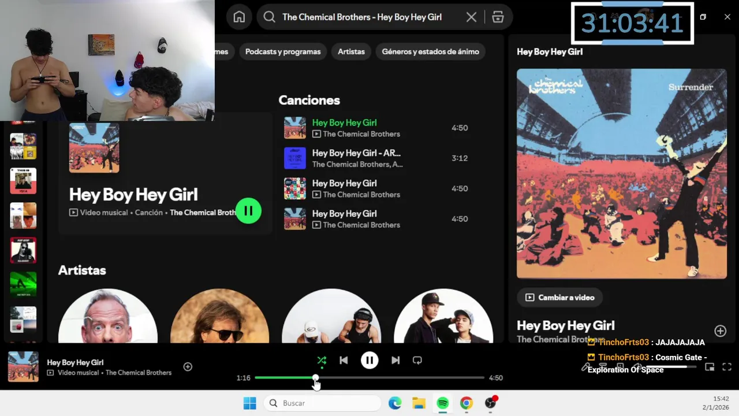Skip to next track
This screenshot has width=739, height=416.
395,361
